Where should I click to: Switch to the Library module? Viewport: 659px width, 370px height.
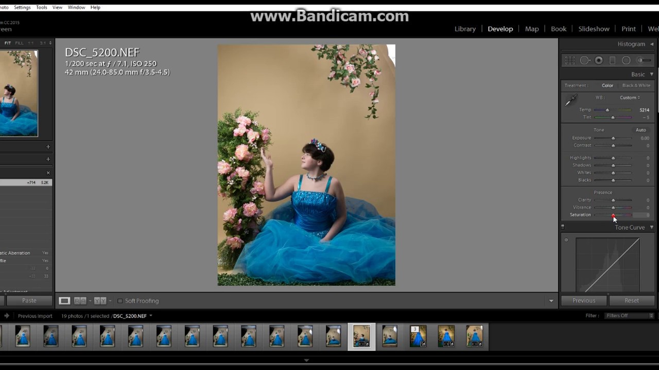465,29
